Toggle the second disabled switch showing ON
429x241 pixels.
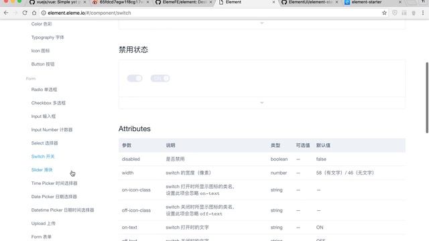160,78
